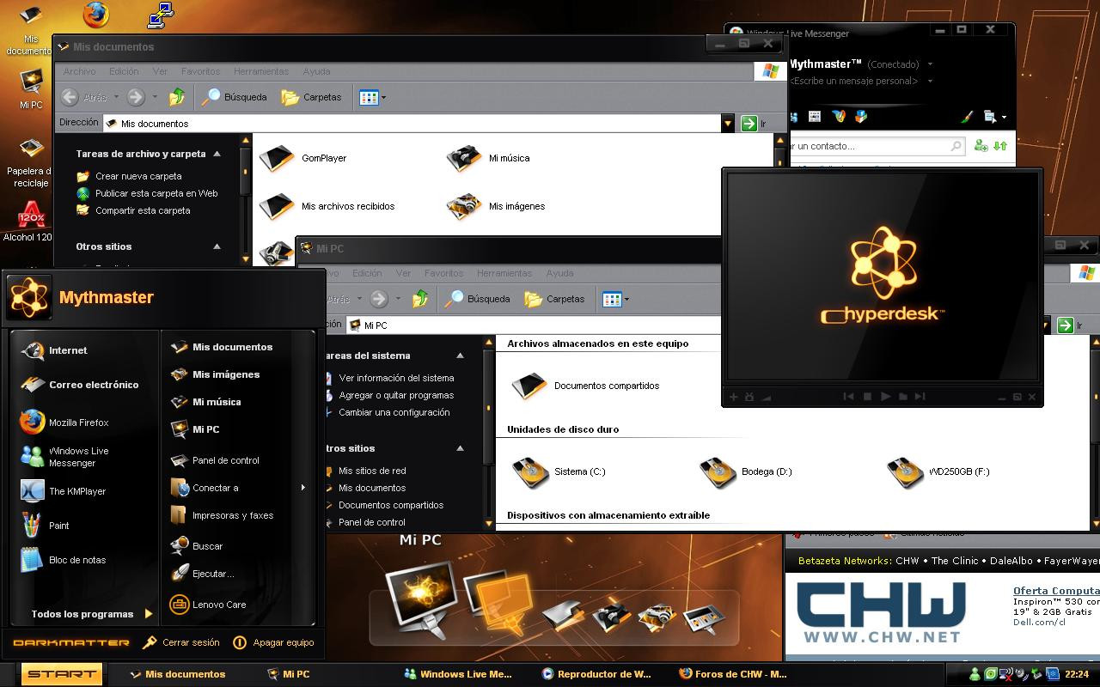Collapse Tareas de archivo y carpeta panel
The image size is (1100, 687).
pos(217,154)
